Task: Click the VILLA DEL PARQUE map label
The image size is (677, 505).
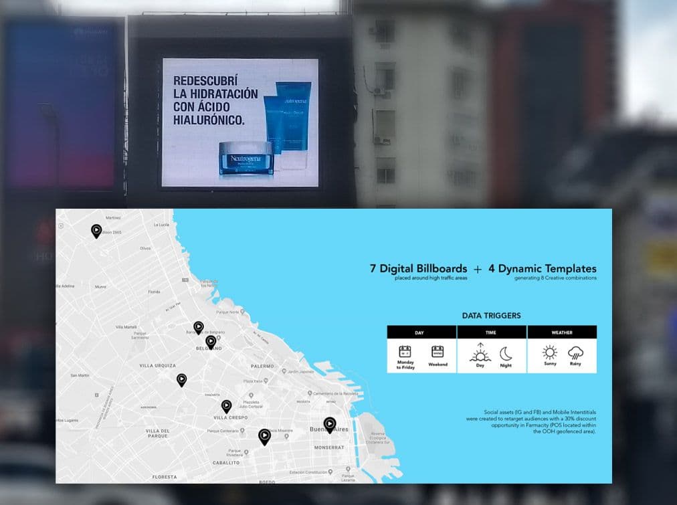Action: click(158, 433)
